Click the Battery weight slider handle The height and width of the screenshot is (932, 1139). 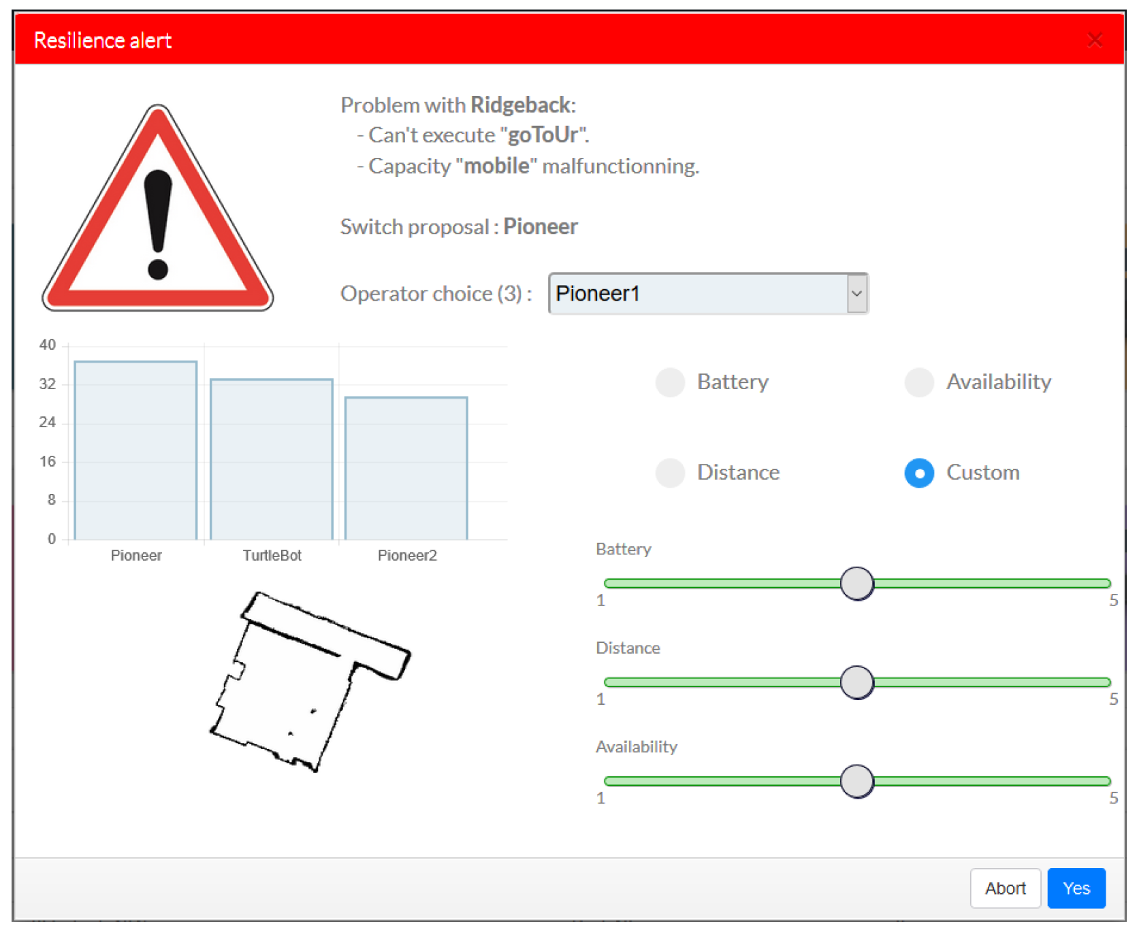pyautogui.click(x=856, y=583)
